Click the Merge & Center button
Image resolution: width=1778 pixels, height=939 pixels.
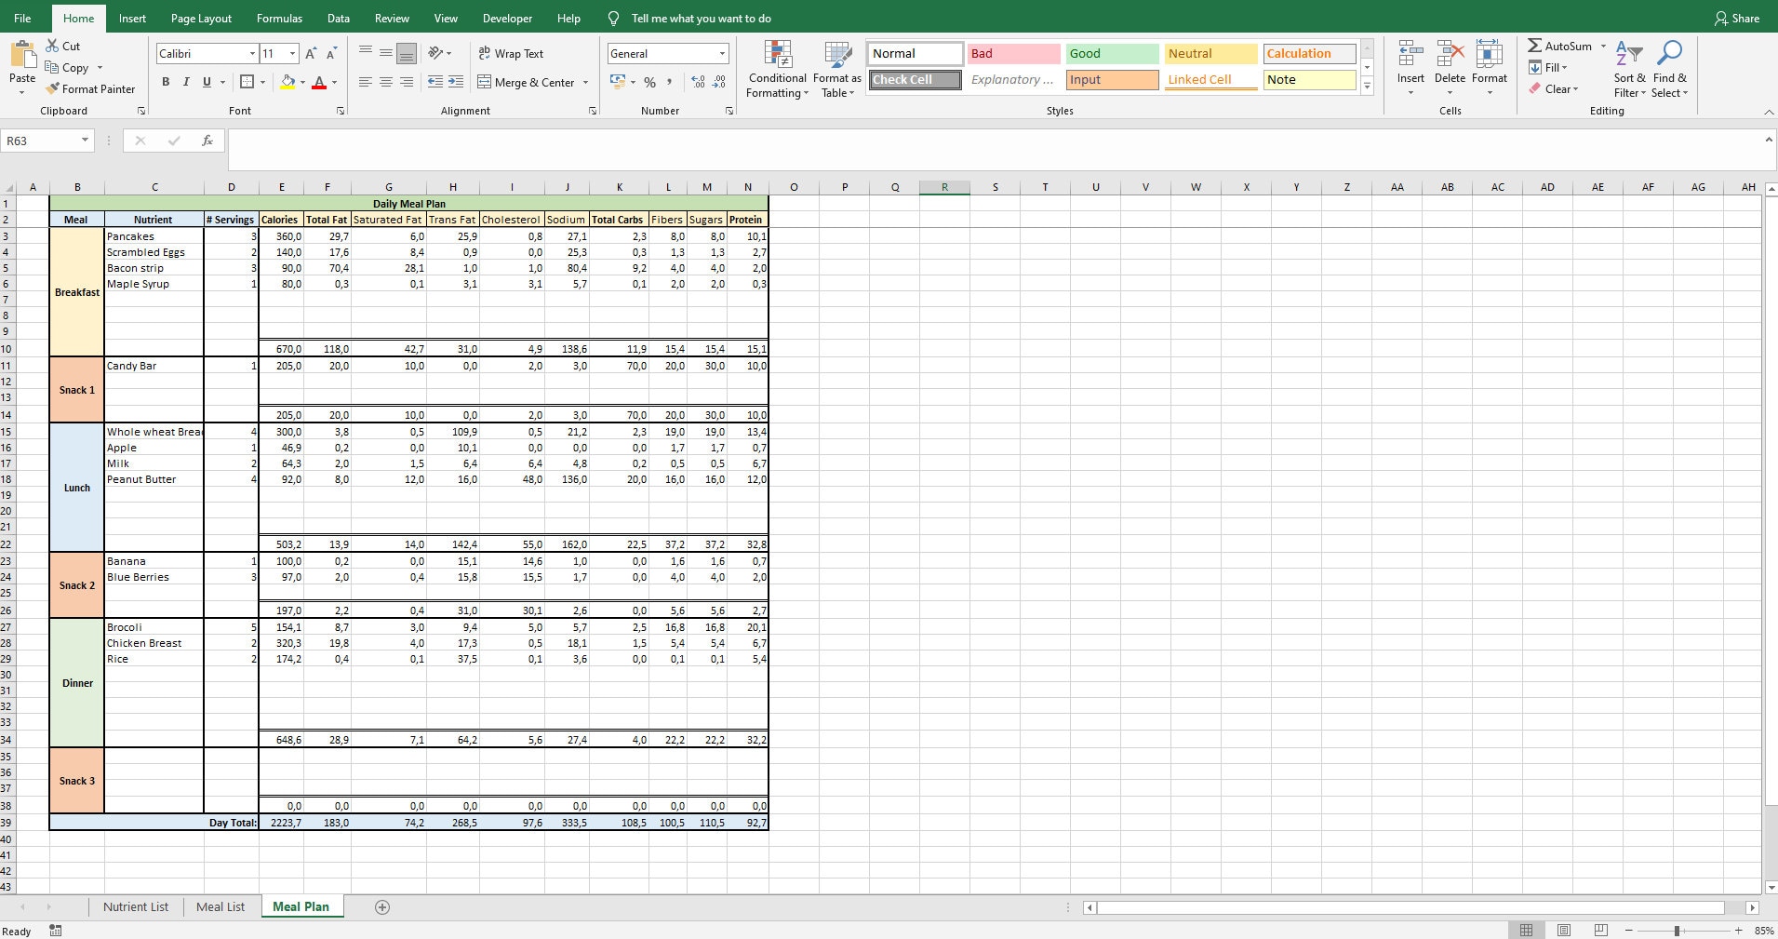pyautogui.click(x=527, y=82)
